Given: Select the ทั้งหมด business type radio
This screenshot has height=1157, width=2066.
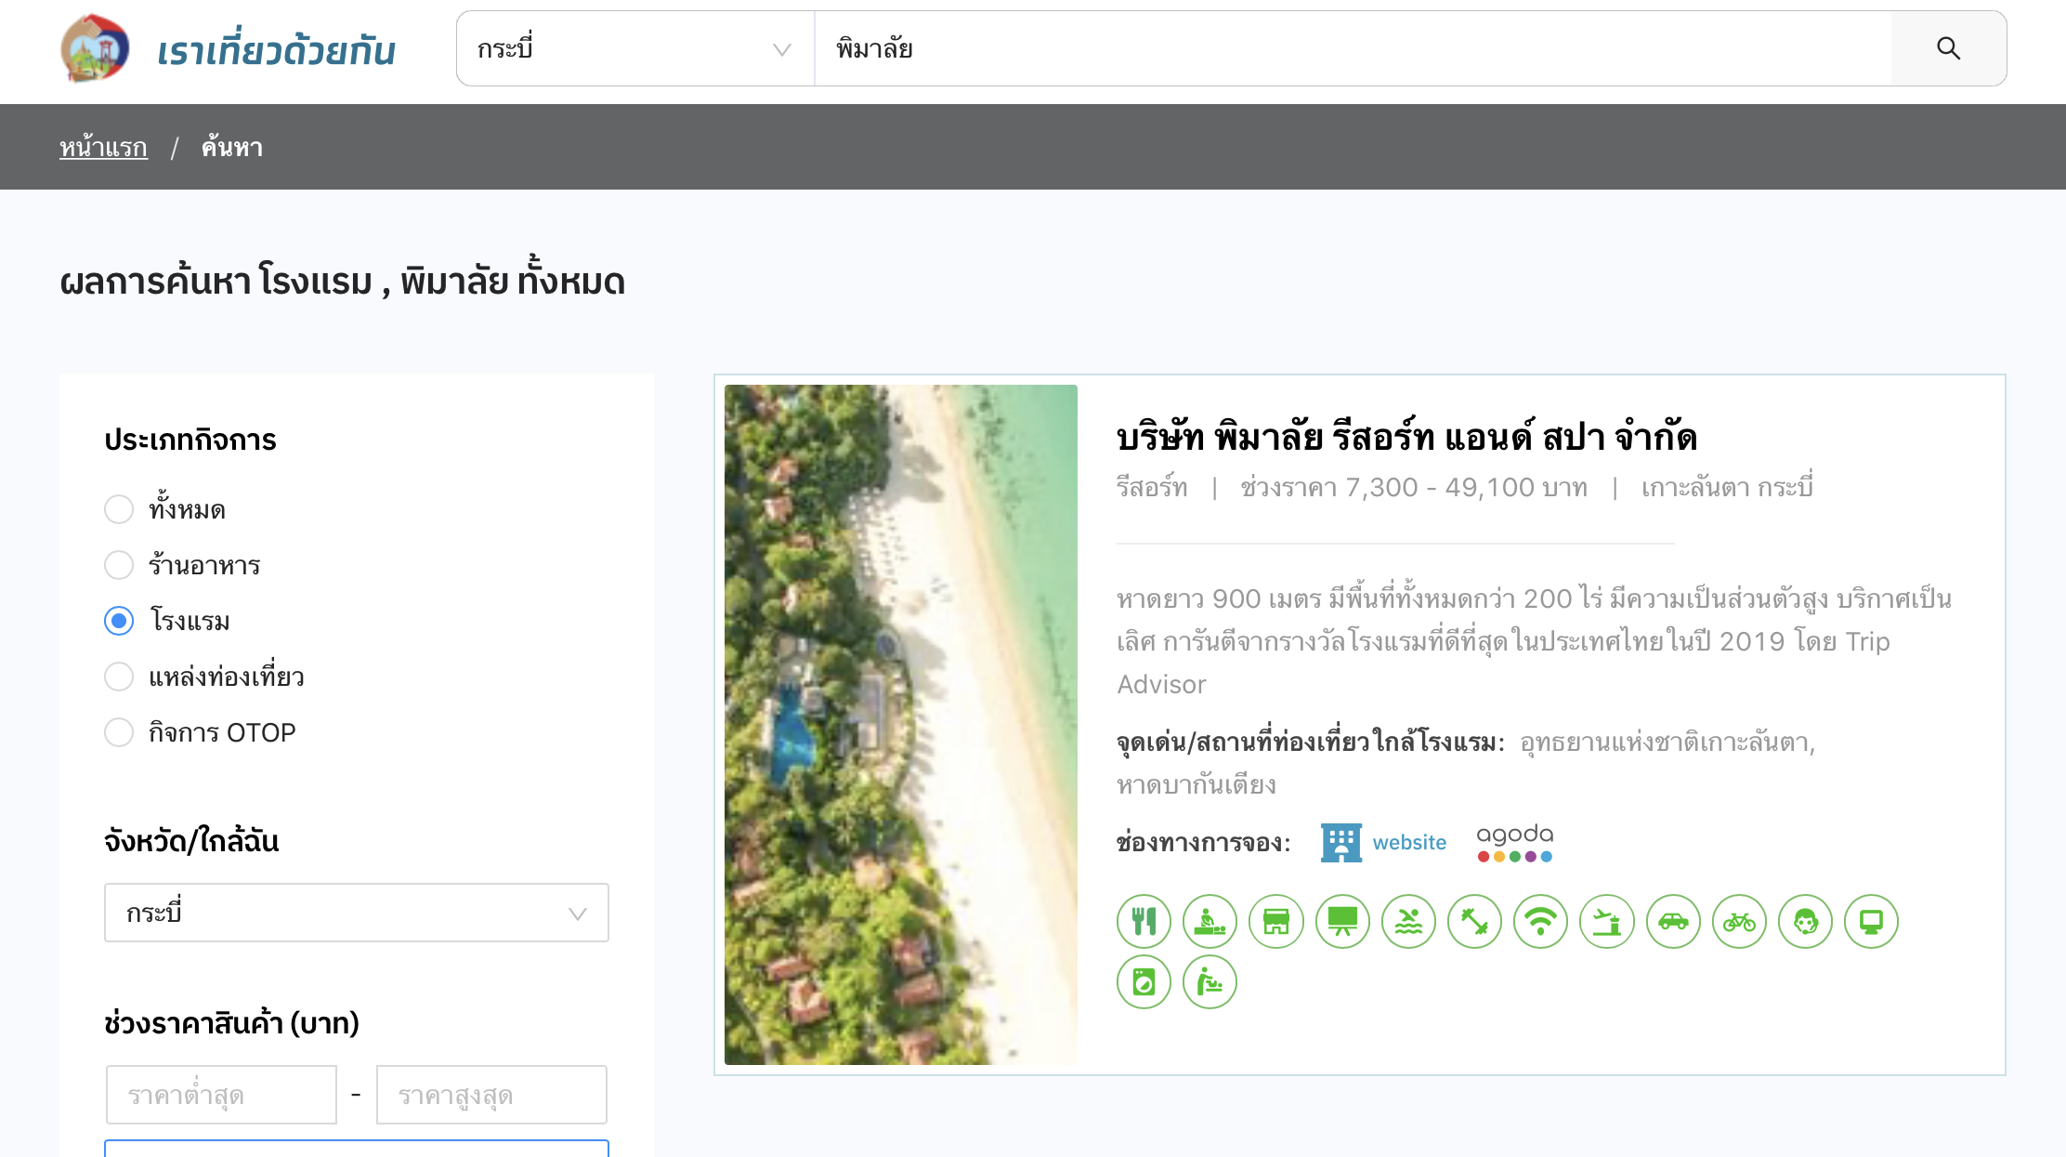Looking at the screenshot, I should pos(119,509).
